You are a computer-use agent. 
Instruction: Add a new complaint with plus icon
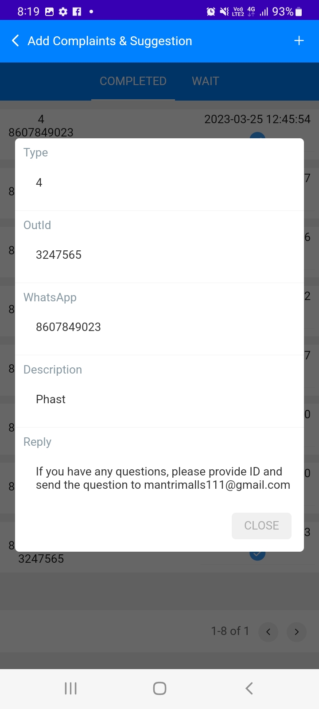pyautogui.click(x=299, y=41)
